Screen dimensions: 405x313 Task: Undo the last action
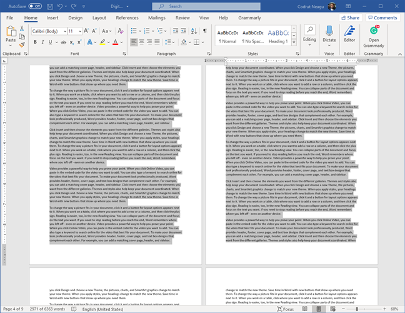[60, 6]
